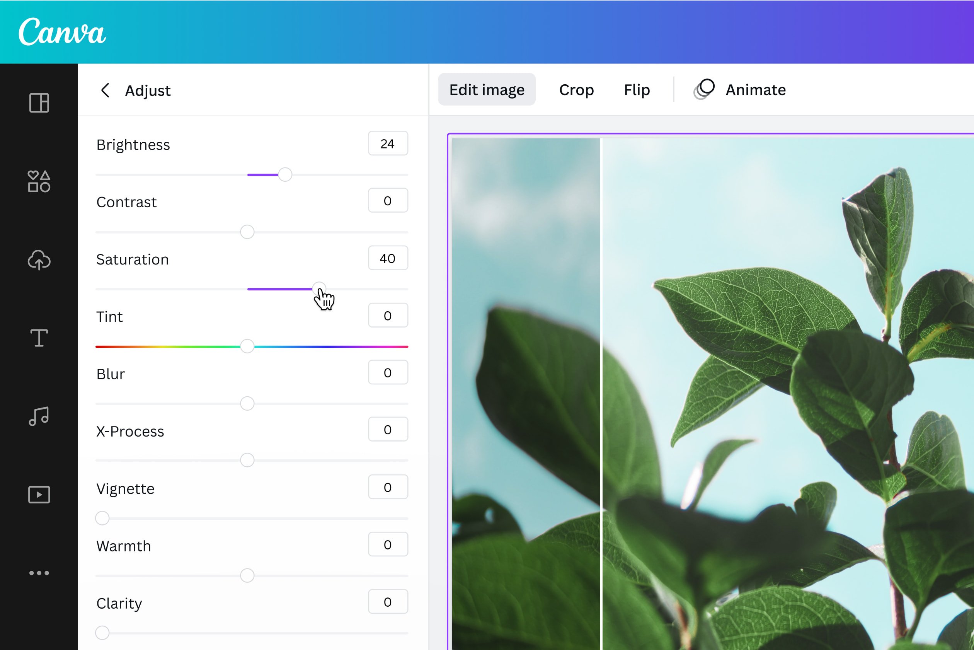974x650 pixels.
Task: Open the Videos panel
Action: point(39,494)
